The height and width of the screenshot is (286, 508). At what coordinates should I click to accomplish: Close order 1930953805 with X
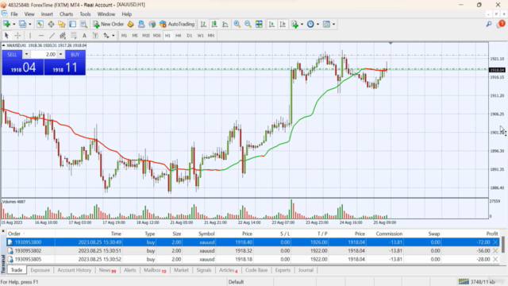coord(495,259)
